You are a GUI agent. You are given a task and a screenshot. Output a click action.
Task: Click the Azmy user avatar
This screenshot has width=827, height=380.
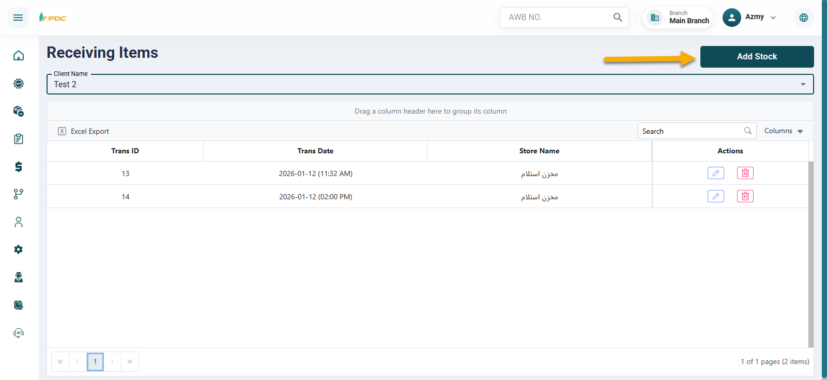pos(731,18)
